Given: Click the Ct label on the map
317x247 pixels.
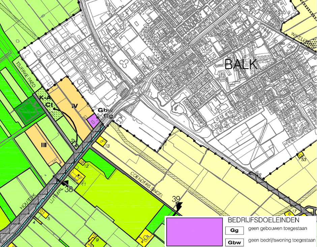Looking at the screenshot, I should (49, 105).
